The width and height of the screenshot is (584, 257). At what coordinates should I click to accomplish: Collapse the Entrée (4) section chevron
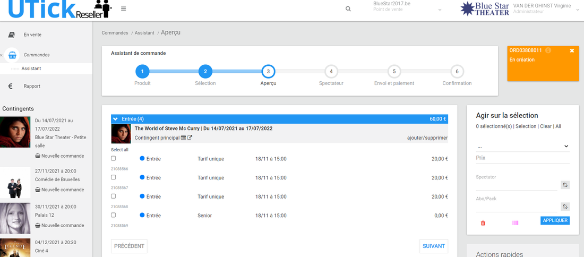click(x=116, y=119)
